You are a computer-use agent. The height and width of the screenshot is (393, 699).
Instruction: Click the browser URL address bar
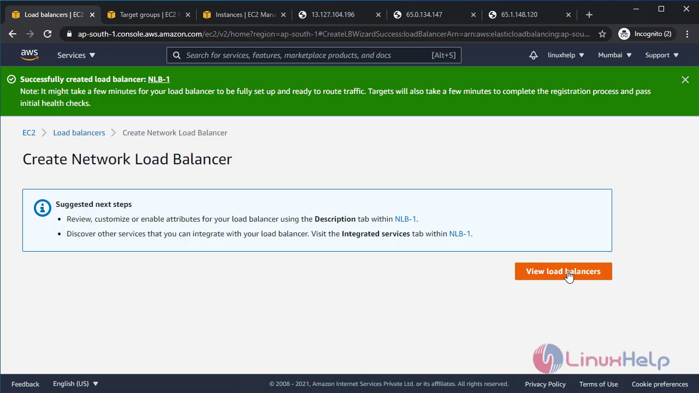click(x=333, y=34)
